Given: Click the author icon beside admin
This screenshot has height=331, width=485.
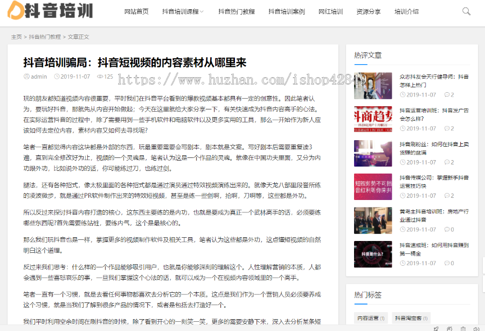Looking at the screenshot, I should (26, 77).
